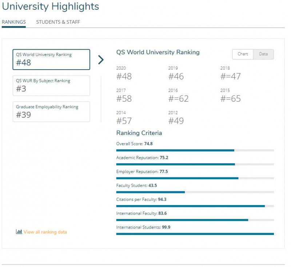Click the Employer Reputation progress bar

point(195,178)
